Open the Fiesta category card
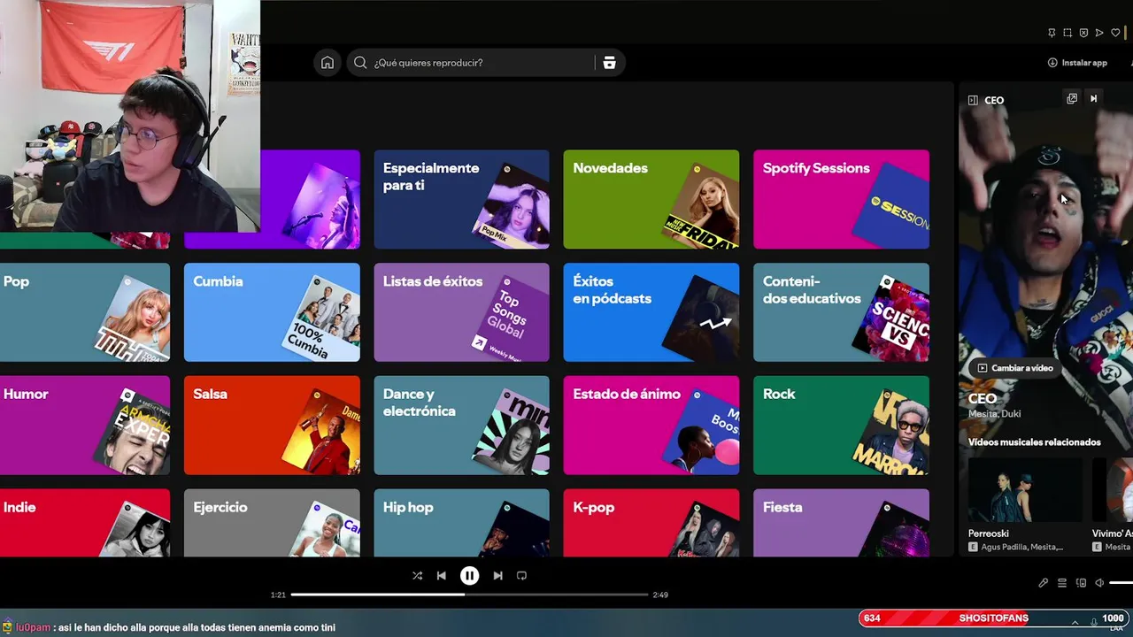The width and height of the screenshot is (1133, 637). pos(841,523)
